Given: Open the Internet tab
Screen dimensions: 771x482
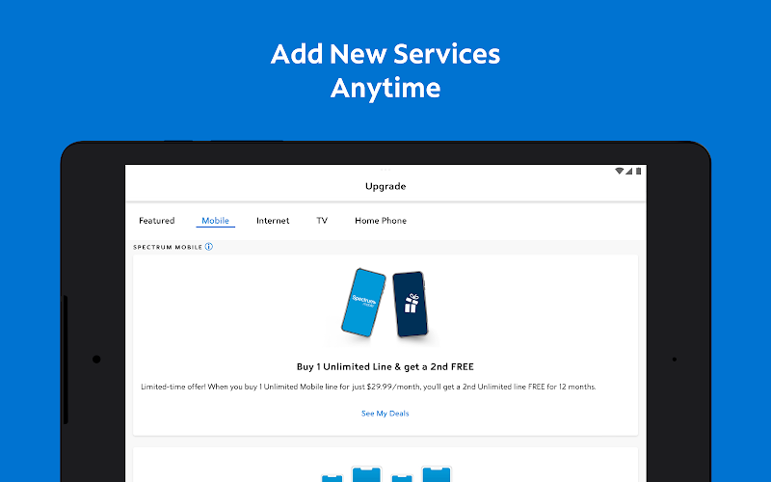Looking at the screenshot, I should [273, 221].
